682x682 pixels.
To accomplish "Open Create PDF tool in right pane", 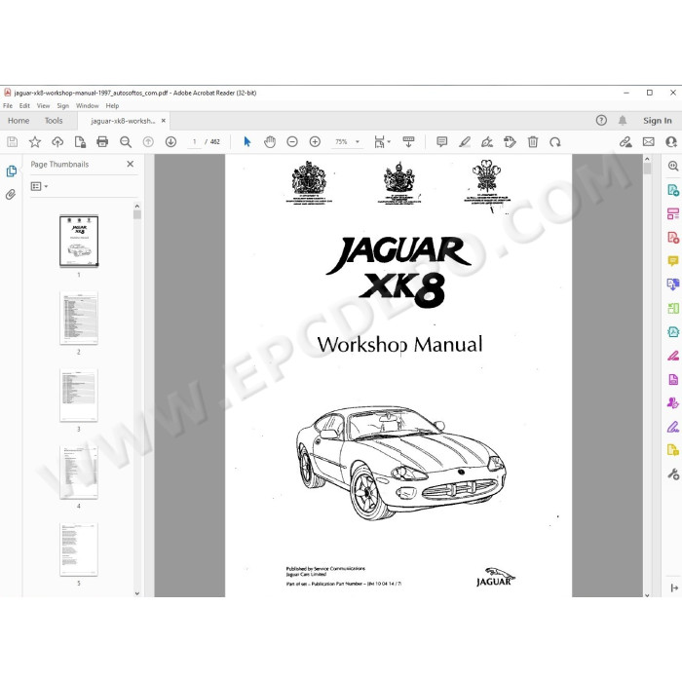I will tap(673, 238).
